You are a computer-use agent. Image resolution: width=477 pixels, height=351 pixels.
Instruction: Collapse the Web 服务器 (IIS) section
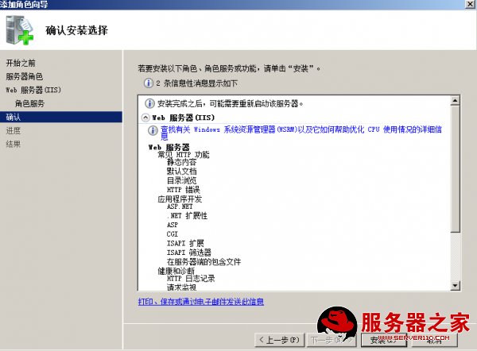145,118
